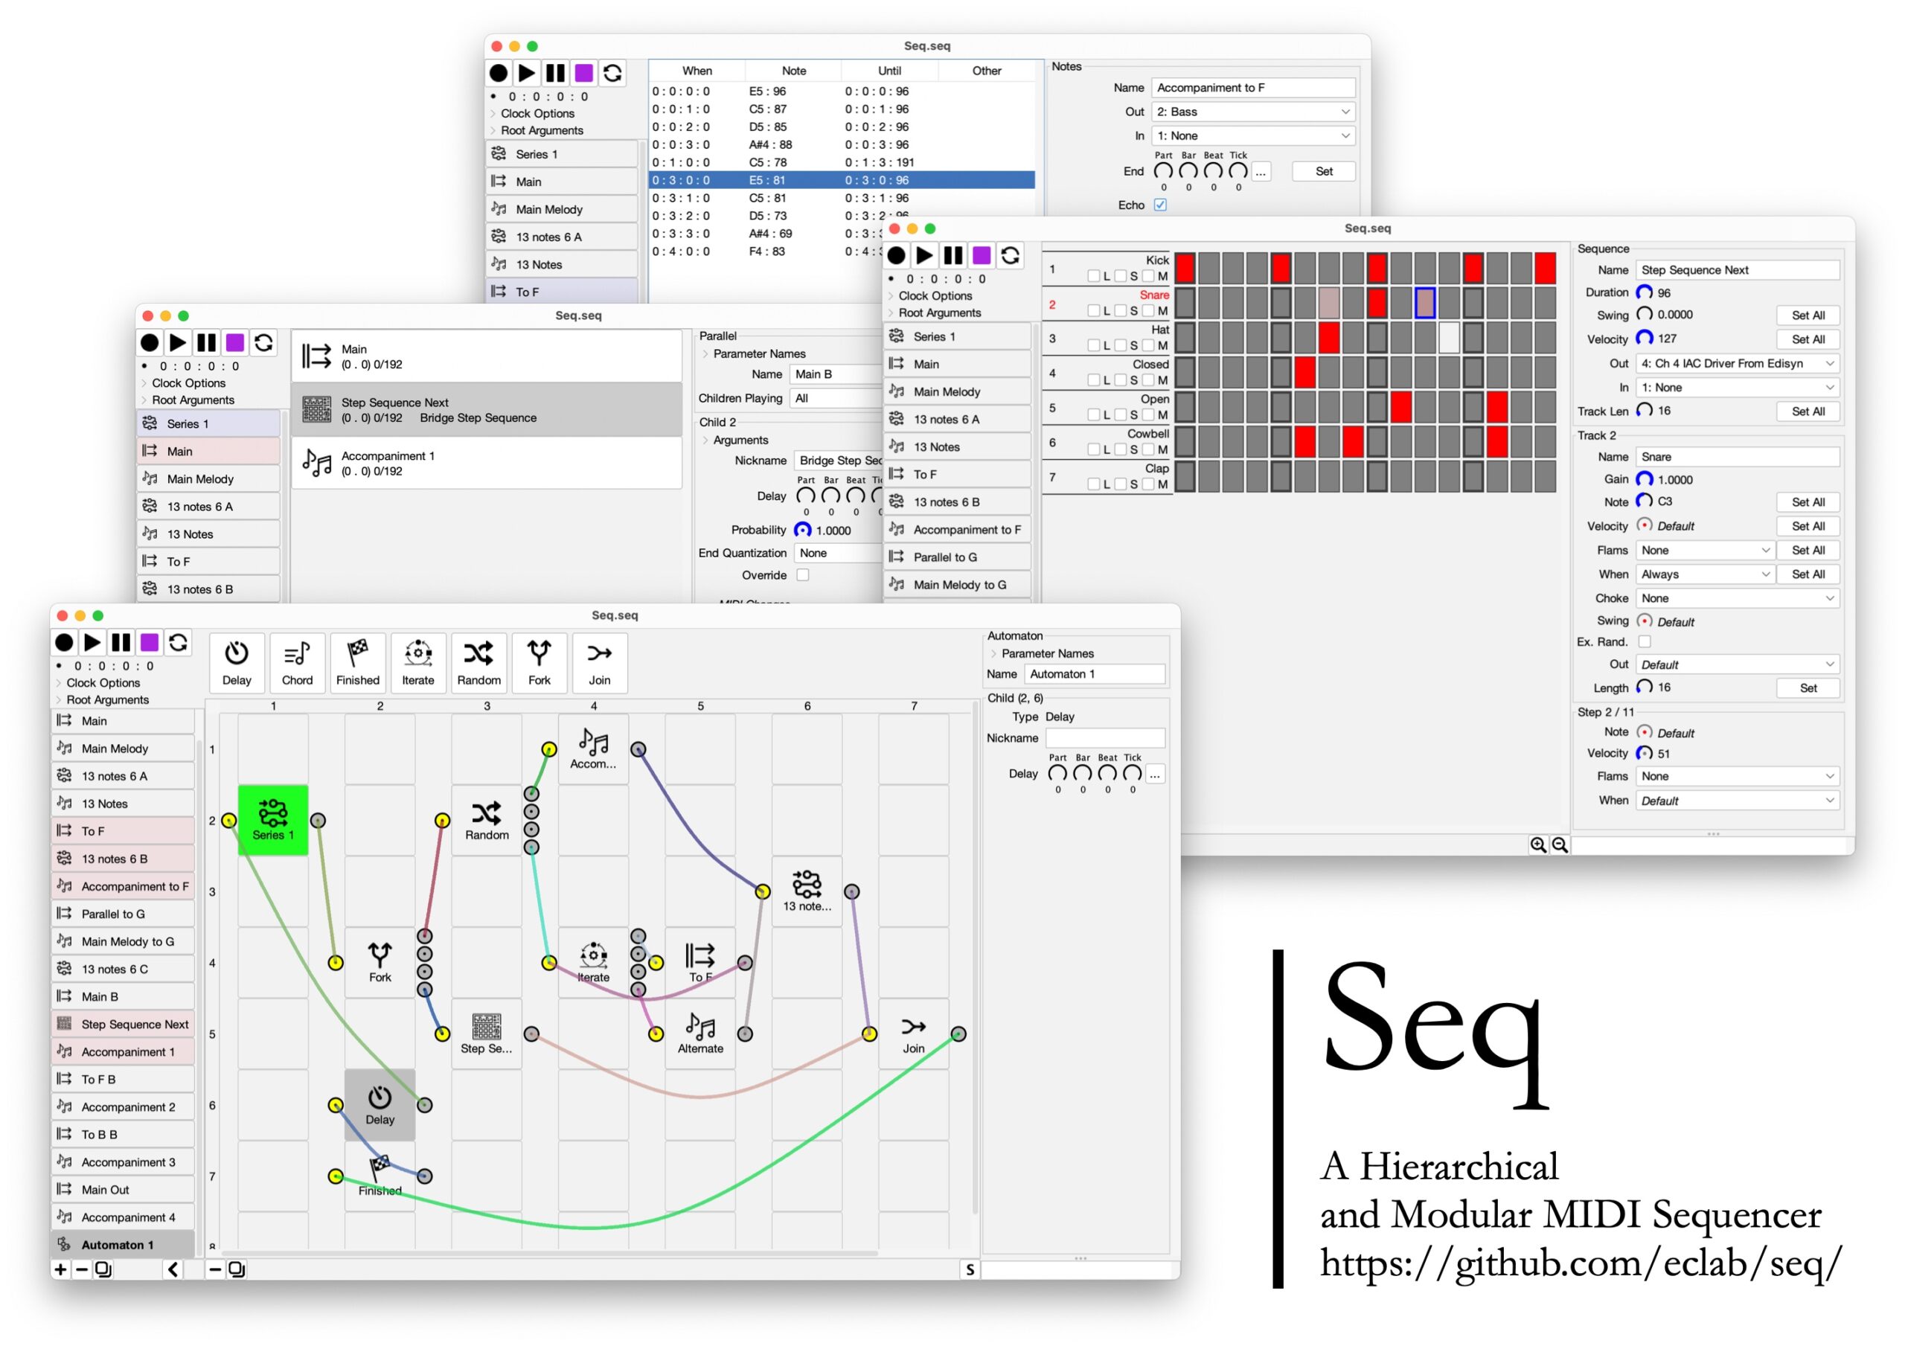Click the To F node in Automaton grid
The image size is (1905, 1346).
700,963
